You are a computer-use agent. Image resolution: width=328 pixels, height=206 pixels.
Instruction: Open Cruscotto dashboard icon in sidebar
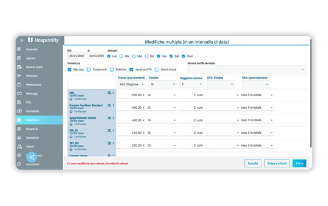(19, 49)
